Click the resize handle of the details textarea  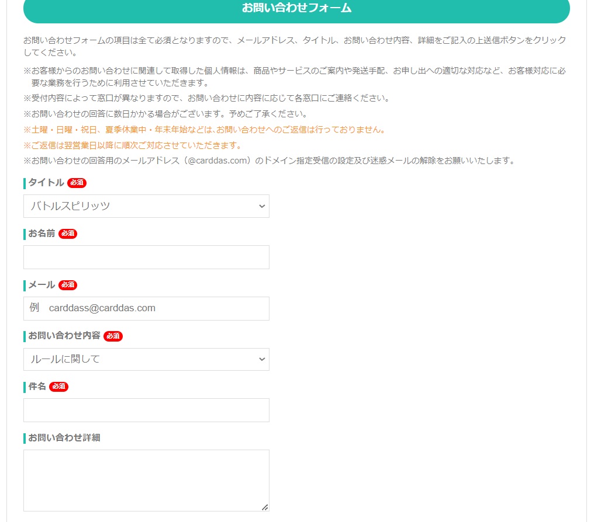point(265,507)
